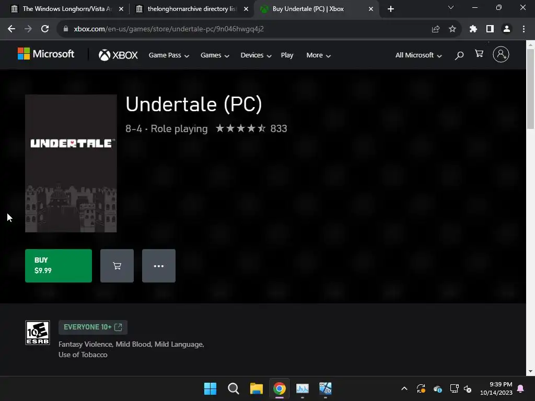Image resolution: width=535 pixels, height=401 pixels.
Task: Select the Role playing genre text
Action: 179,128
